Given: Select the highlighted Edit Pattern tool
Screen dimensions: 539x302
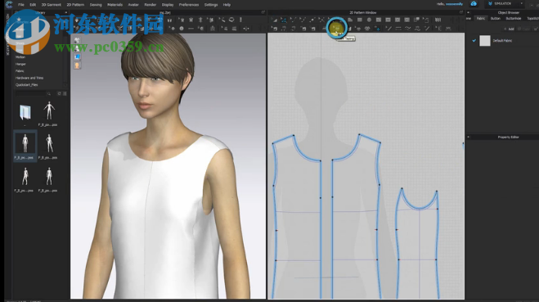Looking at the screenshot, I should point(284,20).
